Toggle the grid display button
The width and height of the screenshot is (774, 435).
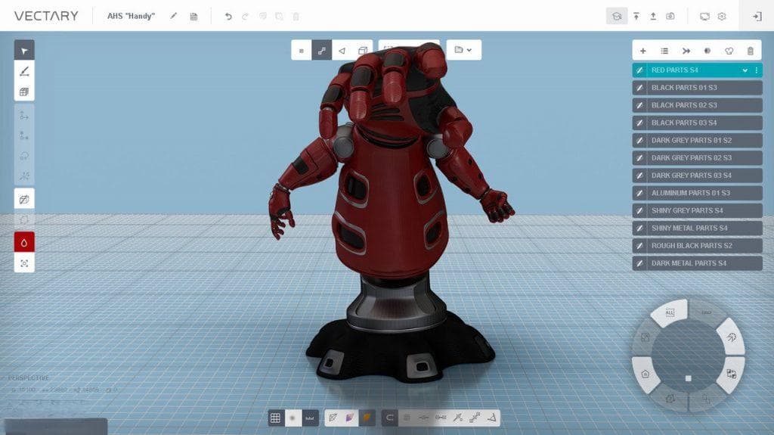275,418
